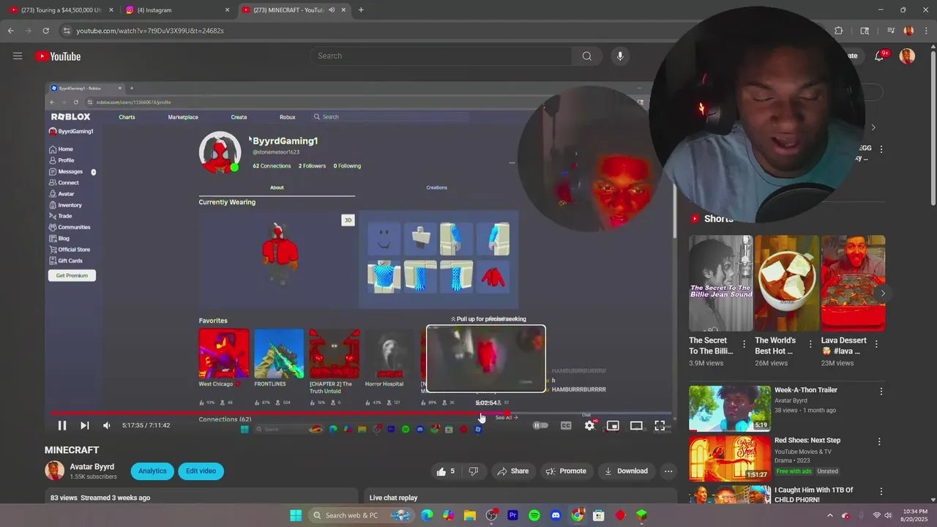Open the Chrome extensions puzzle icon
The image size is (937, 527).
tap(839, 31)
